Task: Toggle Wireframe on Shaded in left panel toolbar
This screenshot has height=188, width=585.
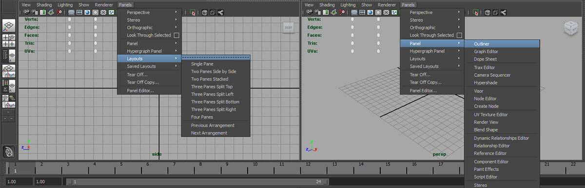Action: pyautogui.click(x=103, y=12)
